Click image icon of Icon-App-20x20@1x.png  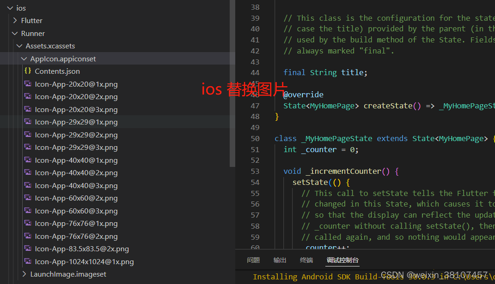click(x=28, y=84)
